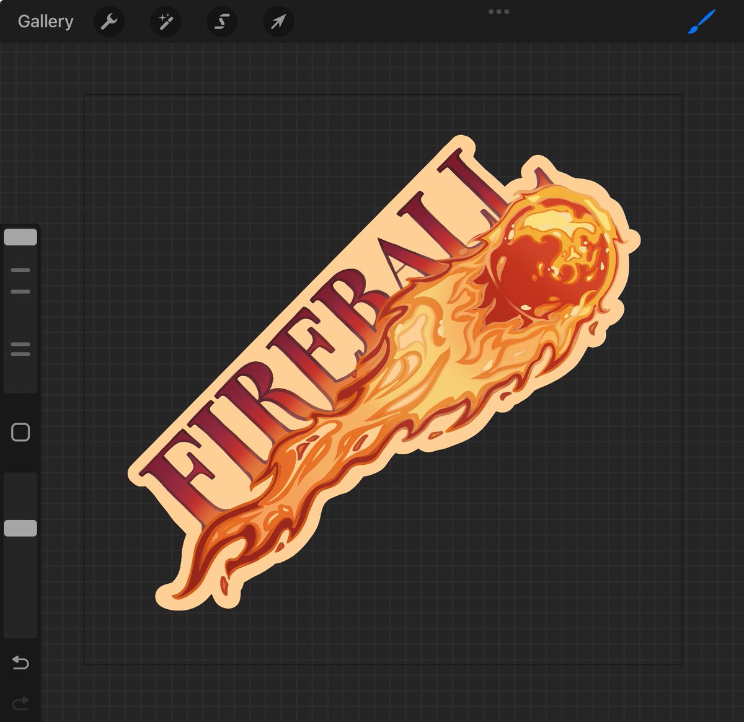744x722 pixels.
Task: Tap the double tick marks on the size slider
Action: point(20,349)
